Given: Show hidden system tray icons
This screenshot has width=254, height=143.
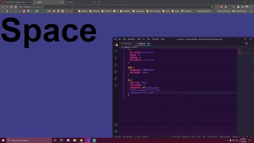Looking at the screenshot, I should pos(227,140).
